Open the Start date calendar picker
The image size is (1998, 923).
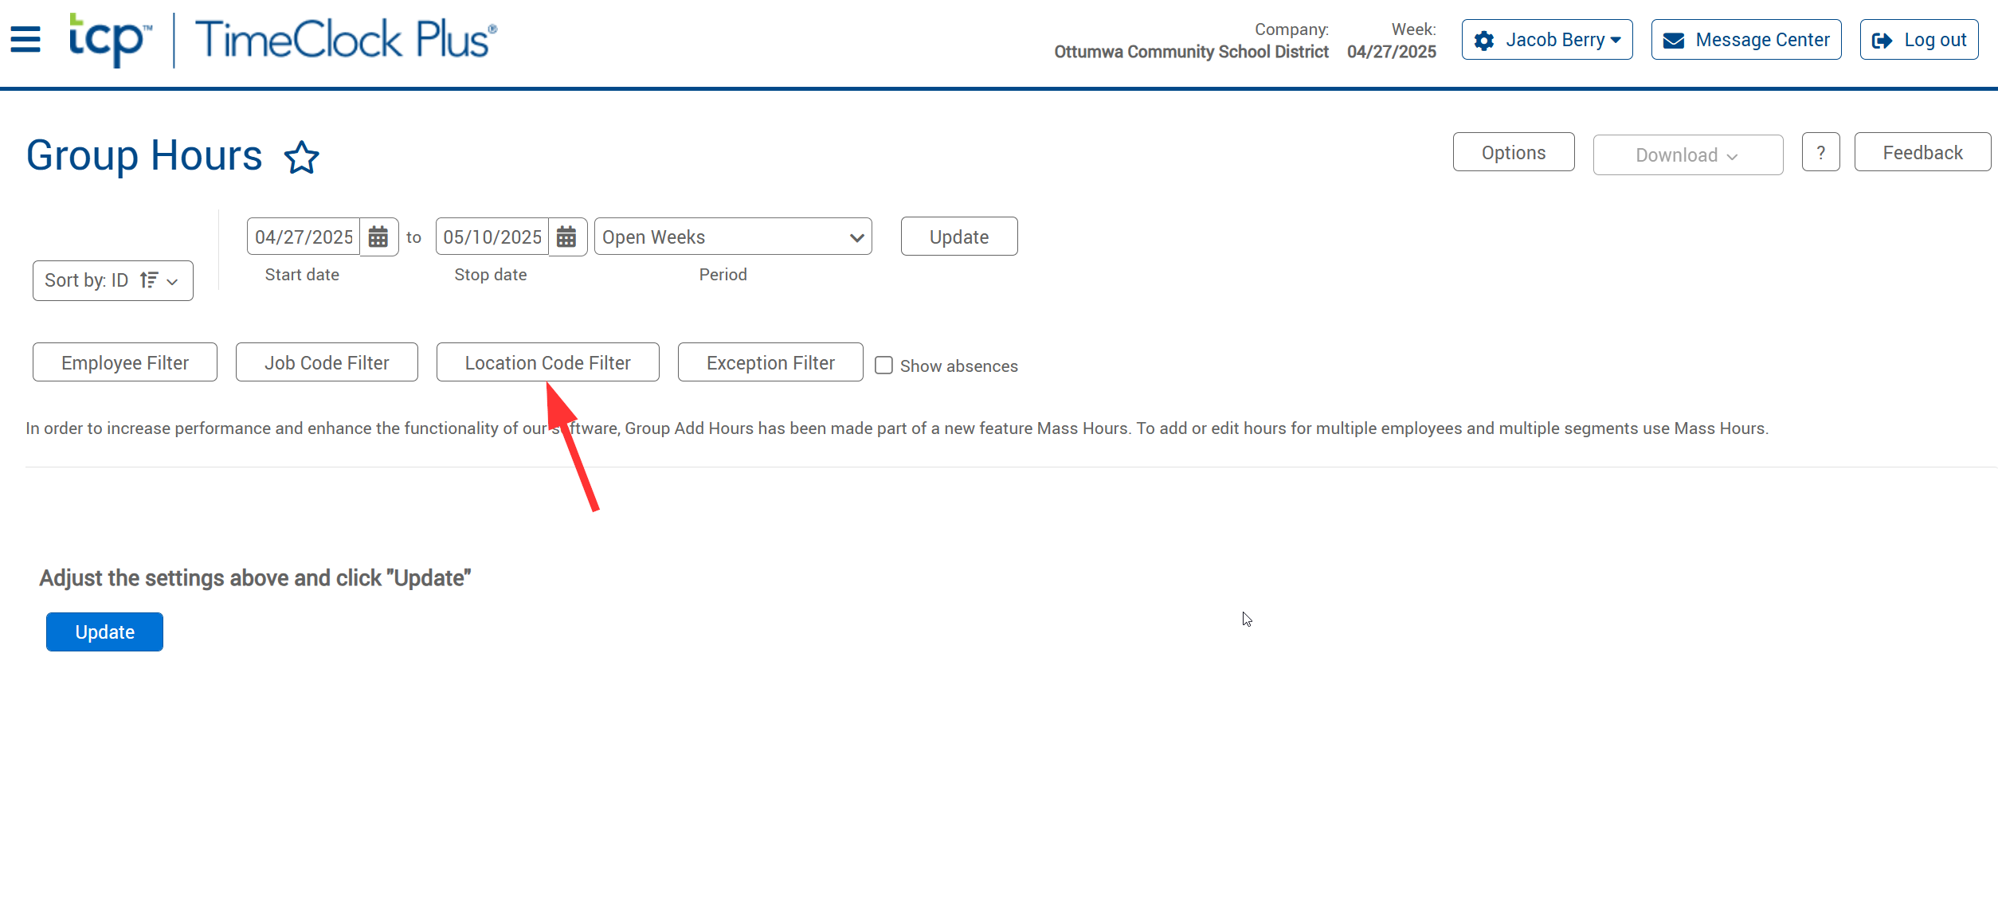pyautogui.click(x=378, y=237)
